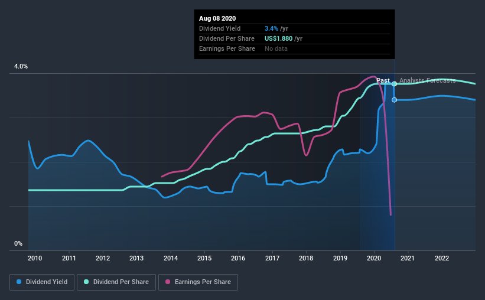Viewport: 485px width, 300px height.
Task: Click the 3.4% dividend yield value in tooltip
Action: point(271,28)
